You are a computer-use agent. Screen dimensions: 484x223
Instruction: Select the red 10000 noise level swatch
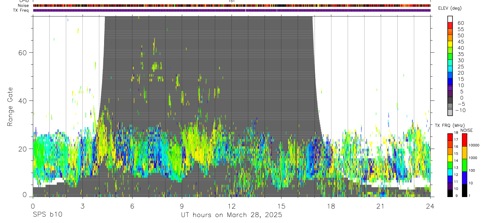[x=464, y=140]
